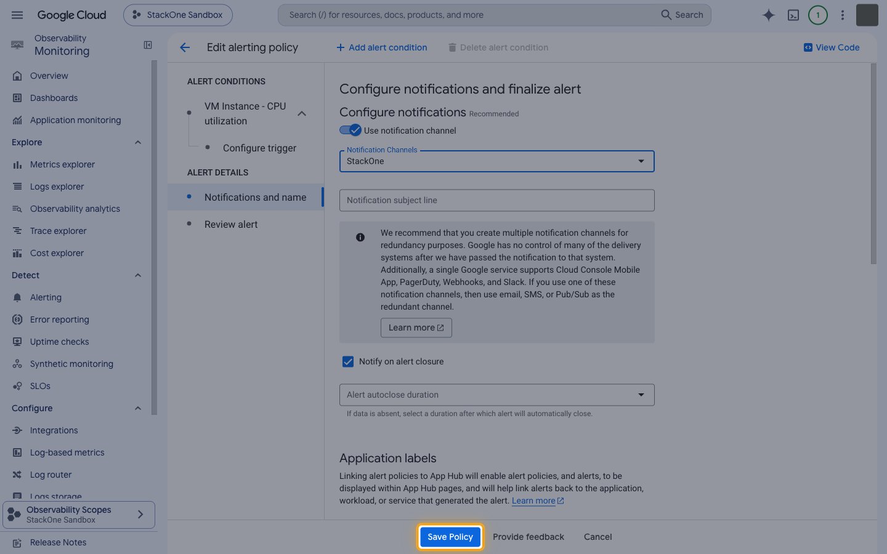Focus the Notification subject line field
The width and height of the screenshot is (887, 554).
(496, 200)
